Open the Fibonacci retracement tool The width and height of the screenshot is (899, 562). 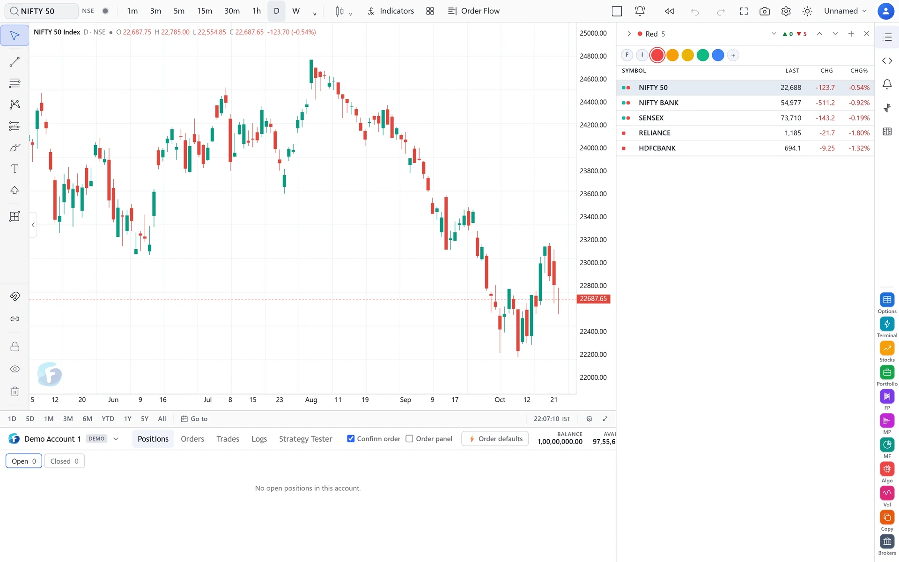pyautogui.click(x=15, y=83)
